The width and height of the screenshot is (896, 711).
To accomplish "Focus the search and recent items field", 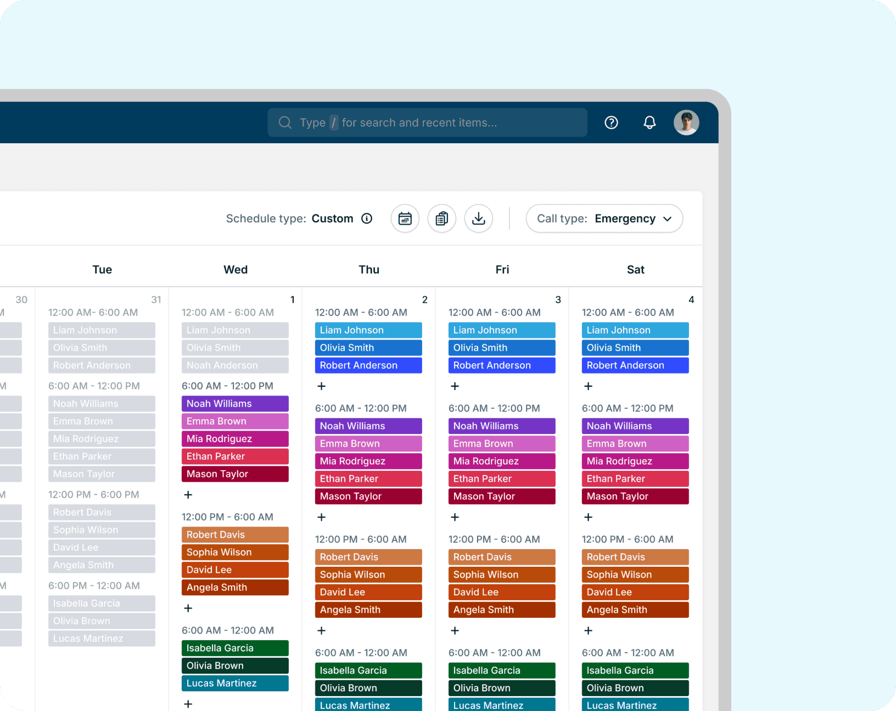I will 427,122.
